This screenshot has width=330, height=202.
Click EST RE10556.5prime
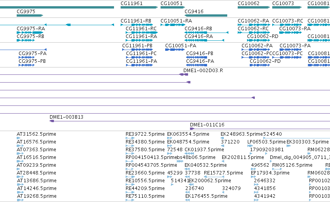click(x=145, y=181)
